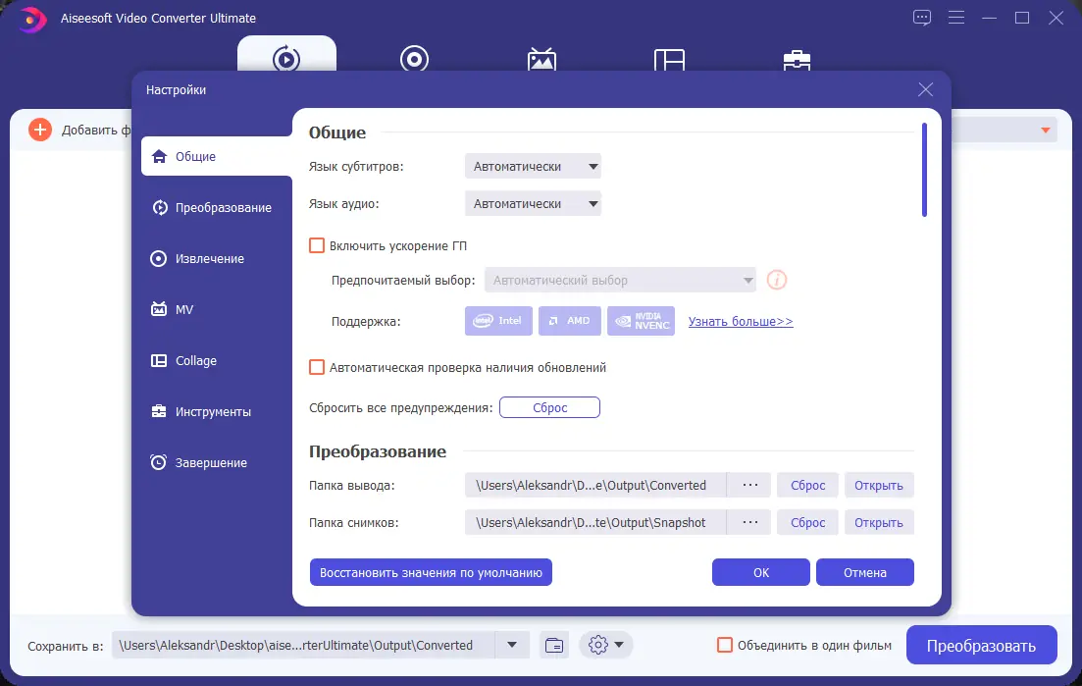Image resolution: width=1082 pixels, height=686 pixels.
Task: Open output folder icon in bottom bar
Action: pos(554,646)
